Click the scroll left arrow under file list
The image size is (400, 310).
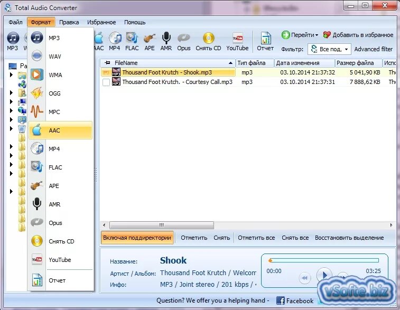click(x=104, y=225)
